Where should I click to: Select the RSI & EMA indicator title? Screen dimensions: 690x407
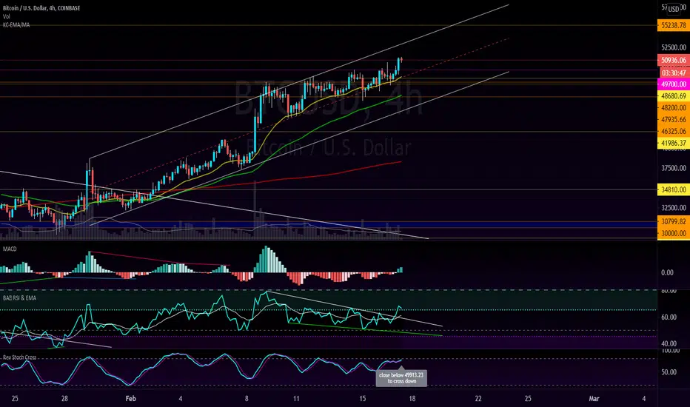[19, 298]
